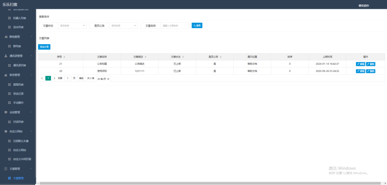
Task: Click the 2024-01-14 16:42:37 timestamp cell
Action: pos(327,64)
